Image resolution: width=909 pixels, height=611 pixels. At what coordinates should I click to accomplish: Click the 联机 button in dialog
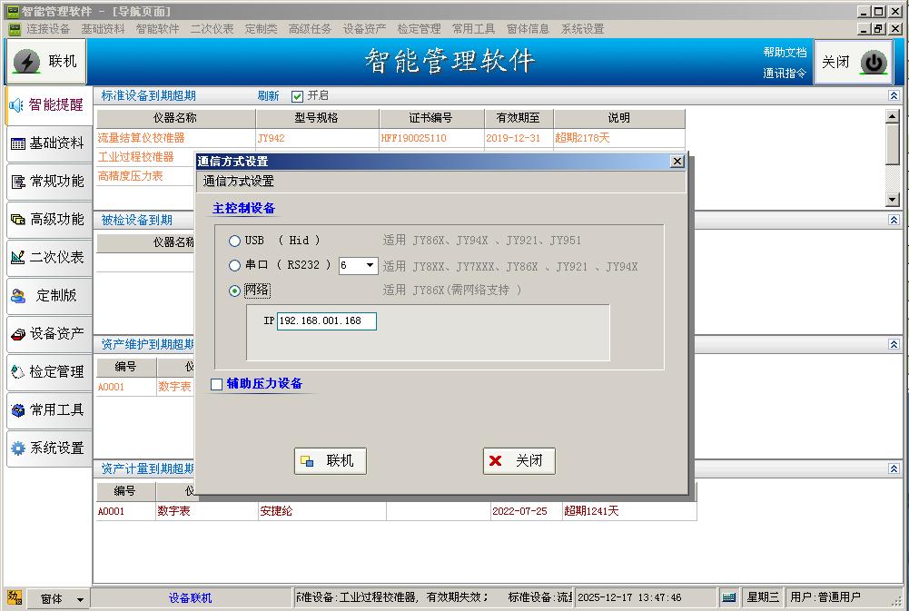(x=331, y=460)
